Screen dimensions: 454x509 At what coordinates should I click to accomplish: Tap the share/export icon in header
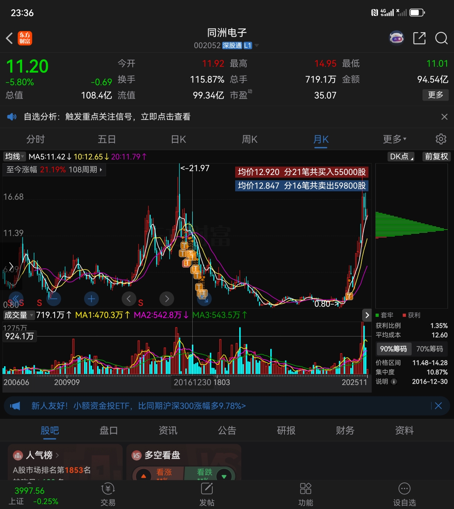[x=419, y=38]
